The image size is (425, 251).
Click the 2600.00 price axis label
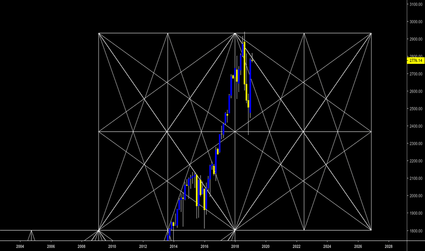click(x=416, y=91)
